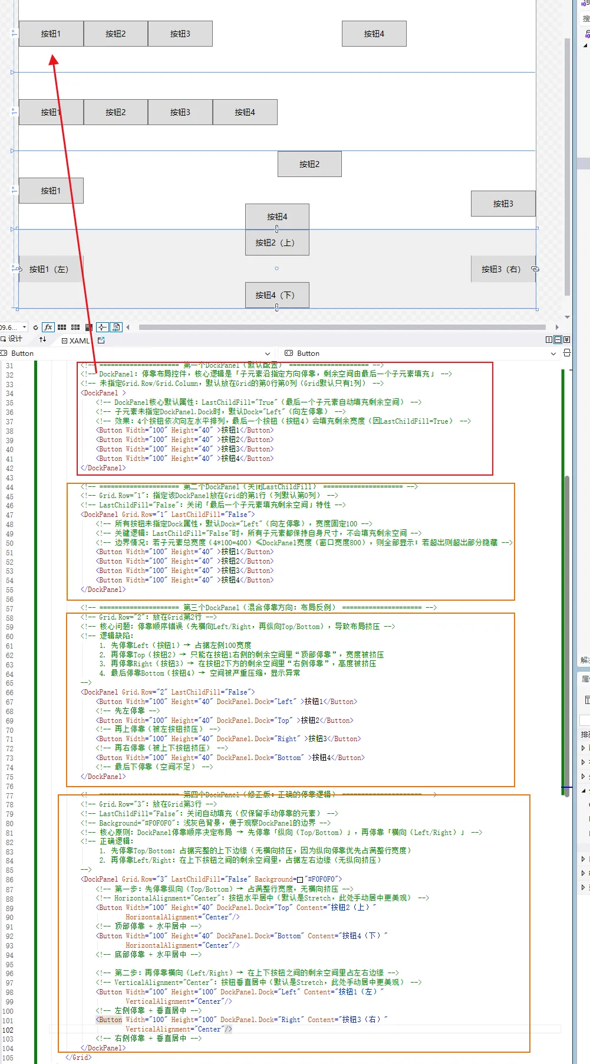Click DockPanel.Dock="Bottom" Button on line 73
The height and width of the screenshot is (1064, 590).
pyautogui.click(x=230, y=758)
